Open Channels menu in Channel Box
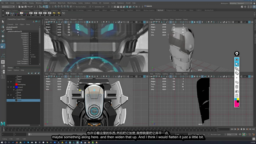 tap(10, 25)
